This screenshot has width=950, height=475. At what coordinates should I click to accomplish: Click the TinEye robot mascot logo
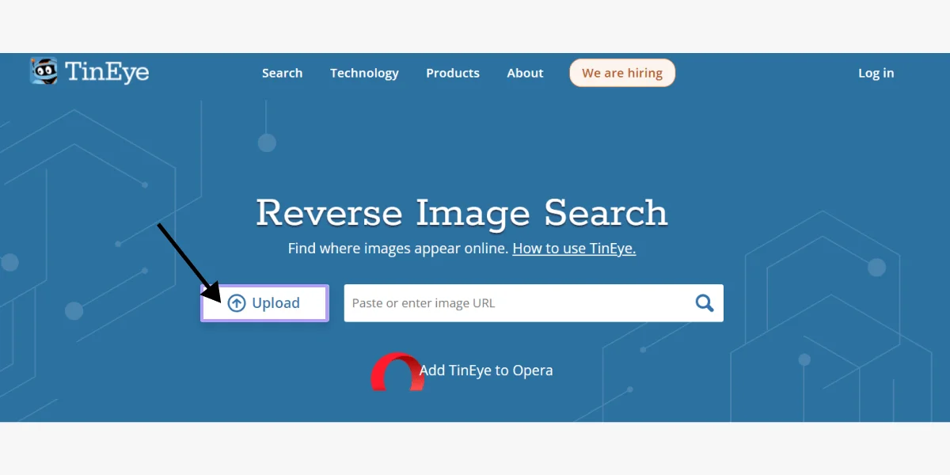tap(44, 71)
